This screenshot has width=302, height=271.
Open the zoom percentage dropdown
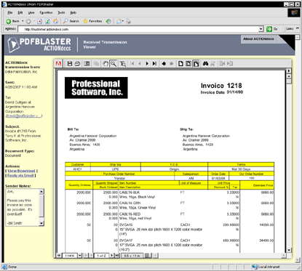coord(79,255)
